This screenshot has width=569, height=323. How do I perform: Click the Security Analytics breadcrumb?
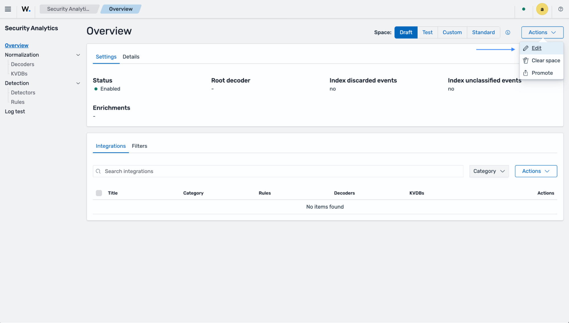point(68,9)
